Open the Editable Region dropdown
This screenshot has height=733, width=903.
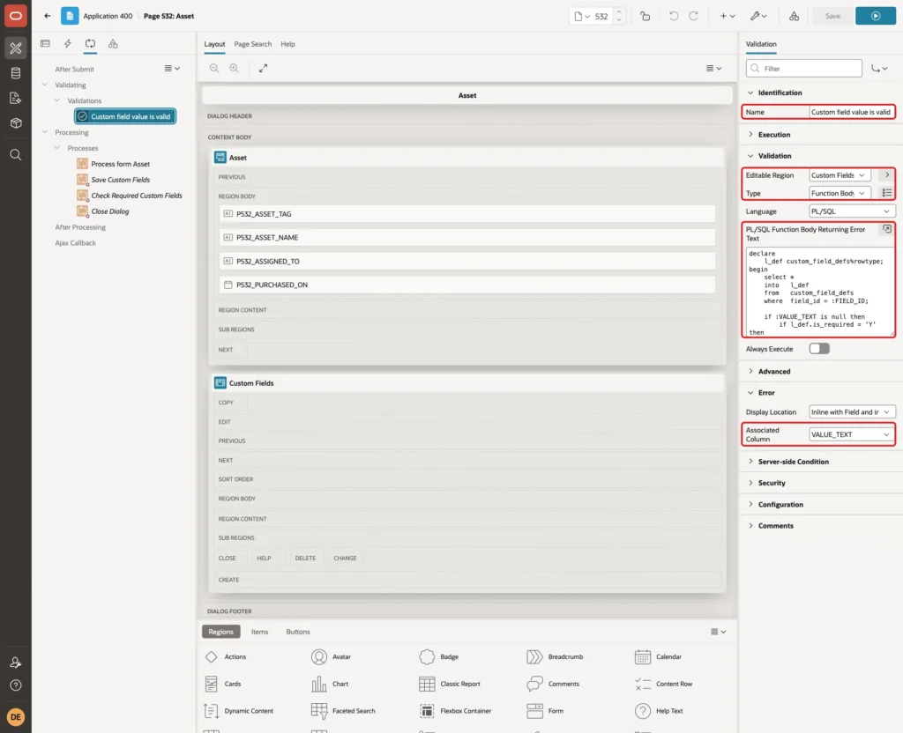(x=840, y=175)
